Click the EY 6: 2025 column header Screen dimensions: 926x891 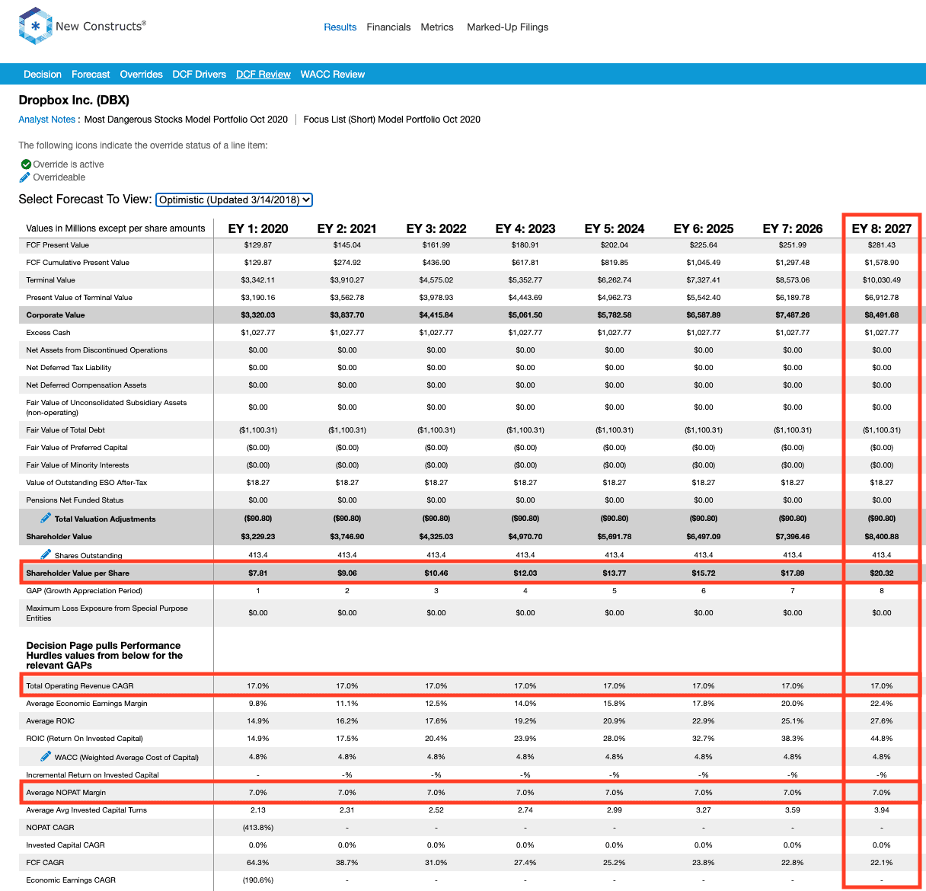pos(704,228)
